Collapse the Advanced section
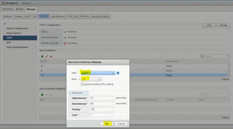The height and width of the screenshot is (129, 233). [x=70, y=93]
